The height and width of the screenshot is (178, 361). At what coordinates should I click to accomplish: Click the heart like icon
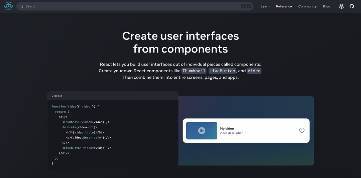[302, 131]
